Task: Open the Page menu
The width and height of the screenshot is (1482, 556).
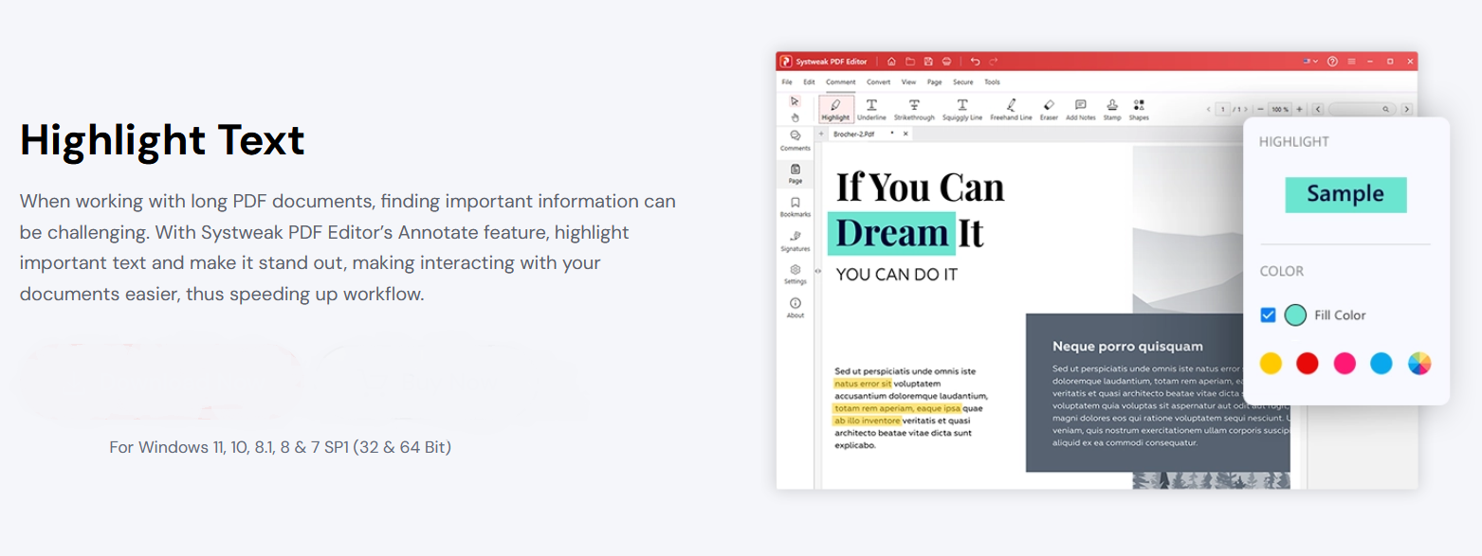Action: tap(934, 82)
